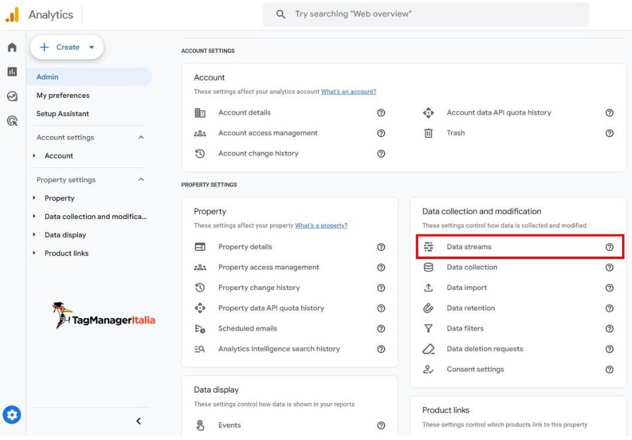This screenshot has width=632, height=440.
Task: Click help icon next to Data filters
Action: (x=609, y=329)
